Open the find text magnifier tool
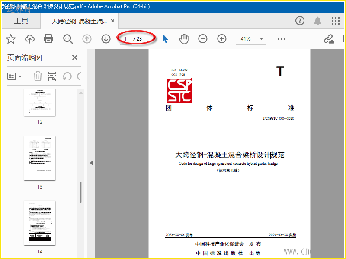This screenshot has height=259, width=346. coord(68,39)
